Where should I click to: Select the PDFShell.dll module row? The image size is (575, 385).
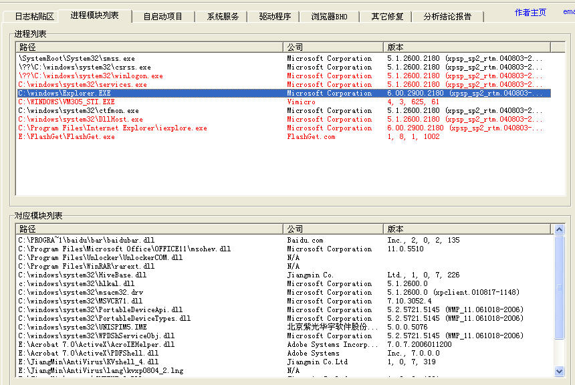click(x=284, y=353)
